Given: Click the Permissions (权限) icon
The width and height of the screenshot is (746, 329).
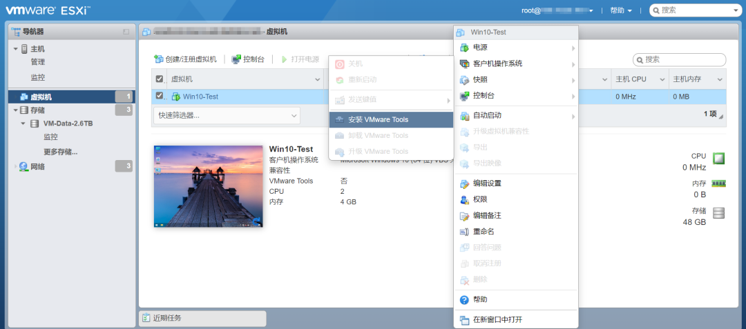Looking at the screenshot, I should 464,200.
